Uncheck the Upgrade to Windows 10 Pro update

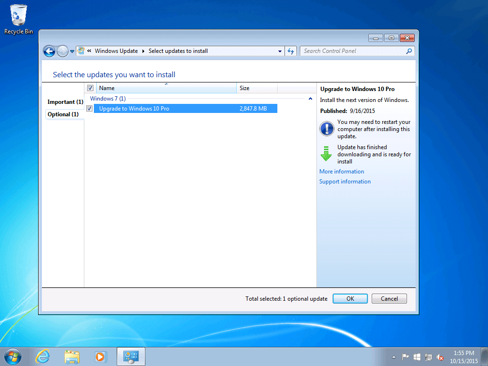pos(89,108)
